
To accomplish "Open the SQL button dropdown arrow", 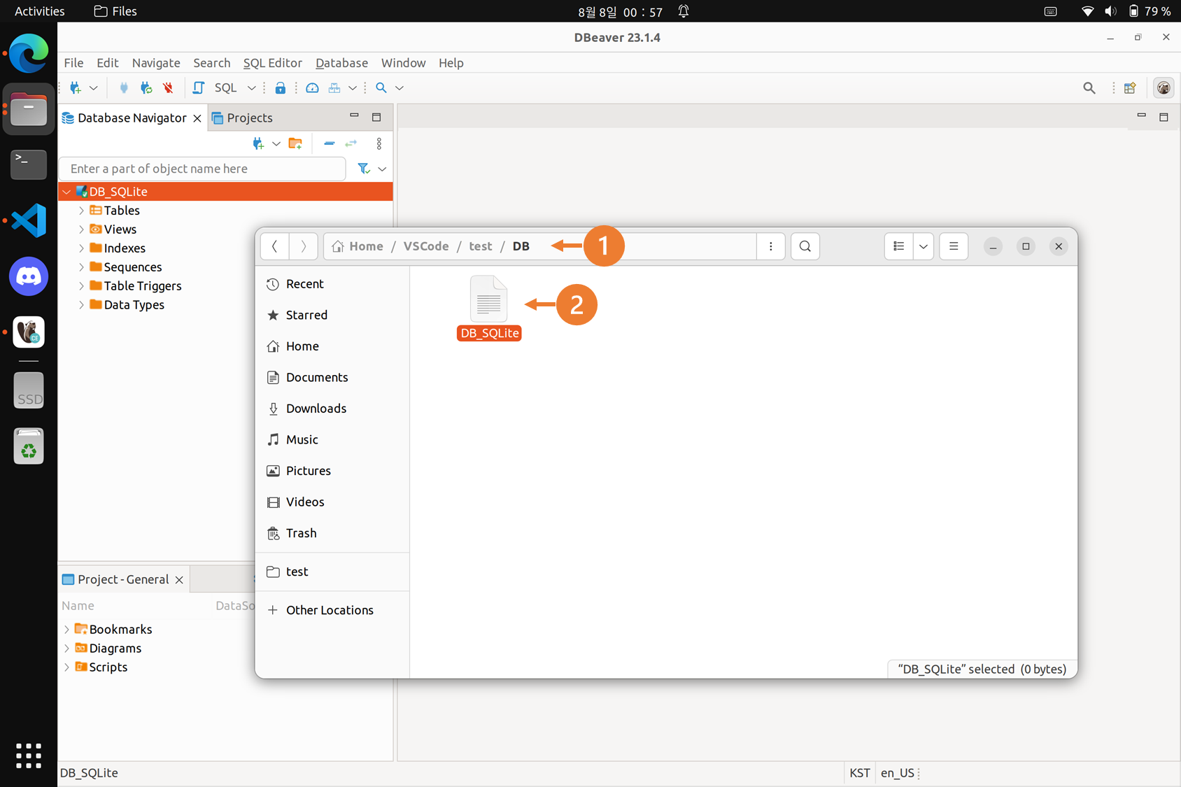I will click(251, 87).
